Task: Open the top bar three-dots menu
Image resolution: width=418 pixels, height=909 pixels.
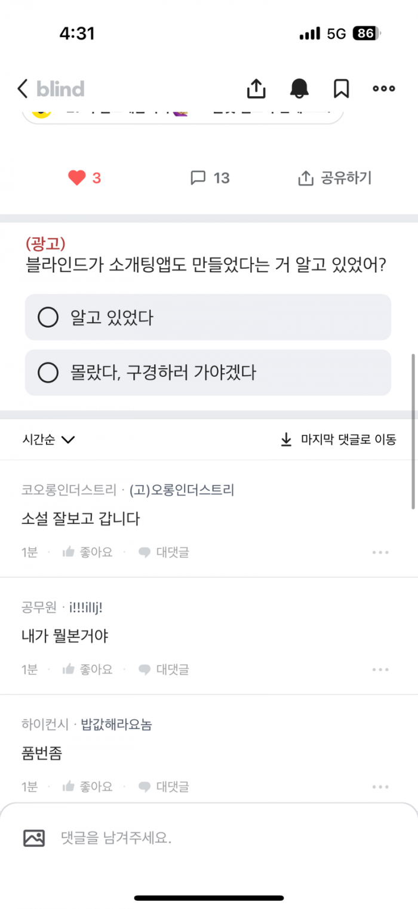Action: pyautogui.click(x=383, y=88)
